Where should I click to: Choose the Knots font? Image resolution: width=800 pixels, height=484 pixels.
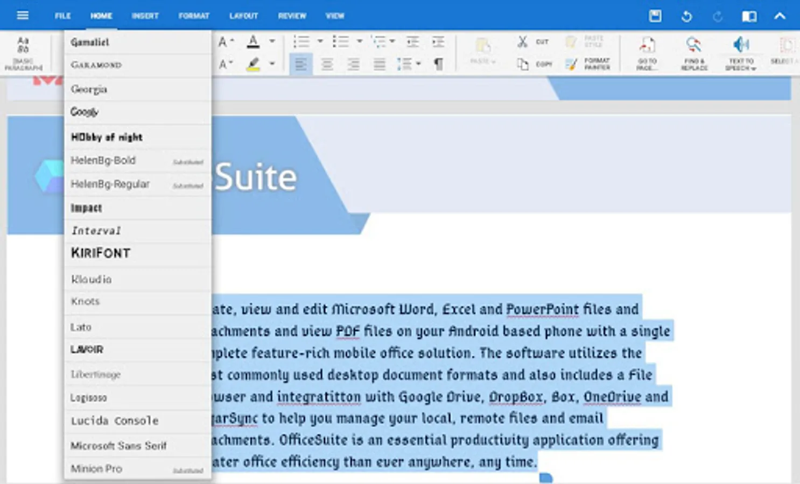pos(137,302)
